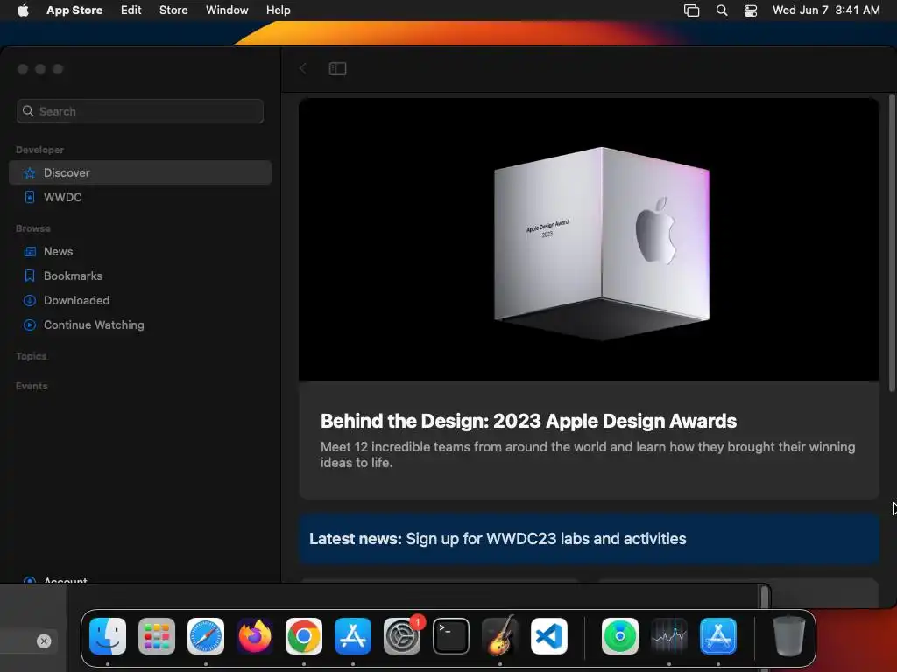Click the Stage Manager windows icon in menu bar
897x672 pixels.
(692, 10)
